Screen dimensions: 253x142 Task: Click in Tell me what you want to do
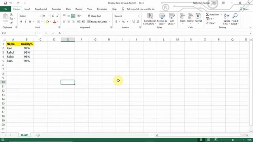coord(140,9)
